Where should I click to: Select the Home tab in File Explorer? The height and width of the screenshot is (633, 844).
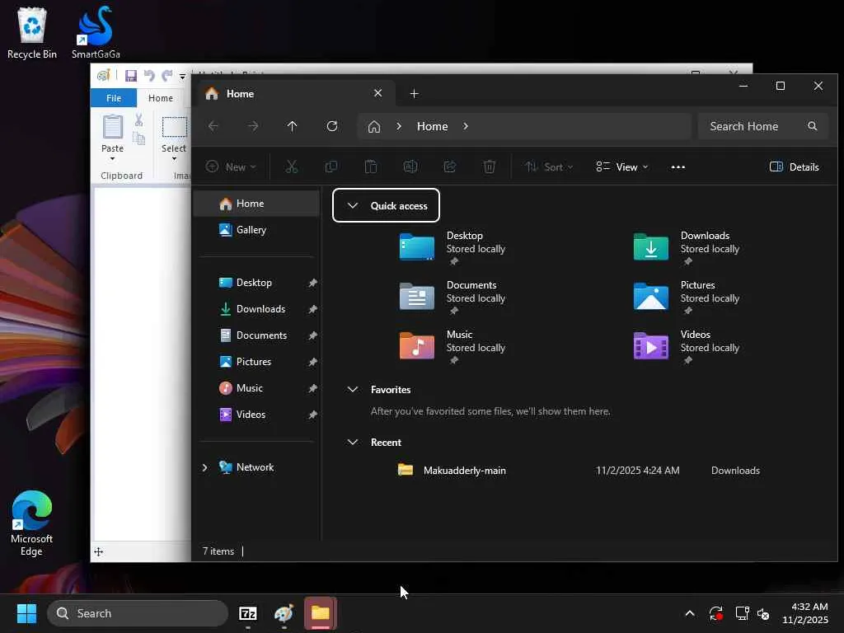[x=295, y=94]
